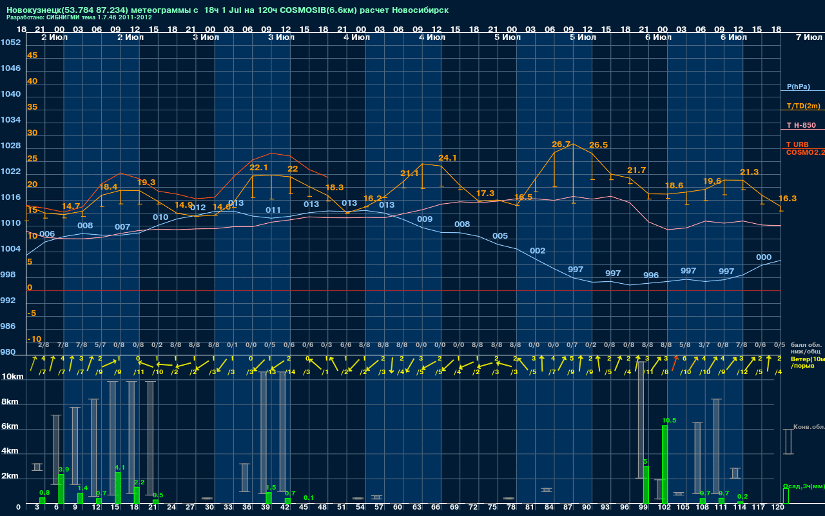Select the 0.1 precipitation value
This screenshot has height=516, width=825.
tap(309, 498)
